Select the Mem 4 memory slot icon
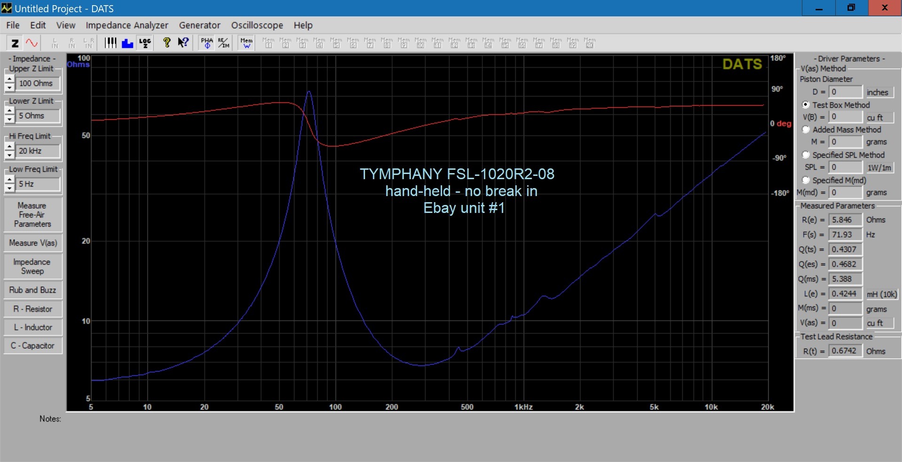Image resolution: width=902 pixels, height=462 pixels. click(319, 43)
